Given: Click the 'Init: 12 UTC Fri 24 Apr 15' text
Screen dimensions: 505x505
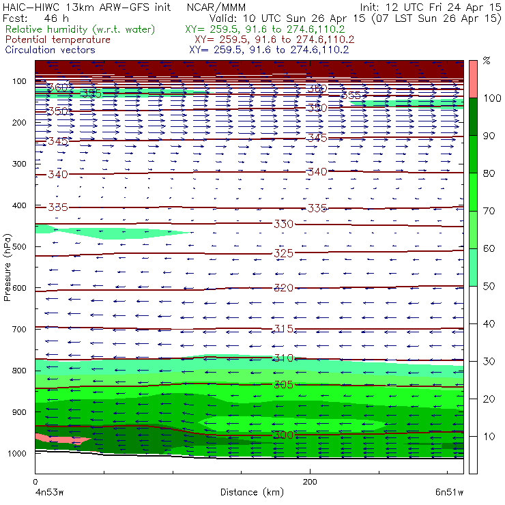Looking at the screenshot, I should pyautogui.click(x=431, y=8).
